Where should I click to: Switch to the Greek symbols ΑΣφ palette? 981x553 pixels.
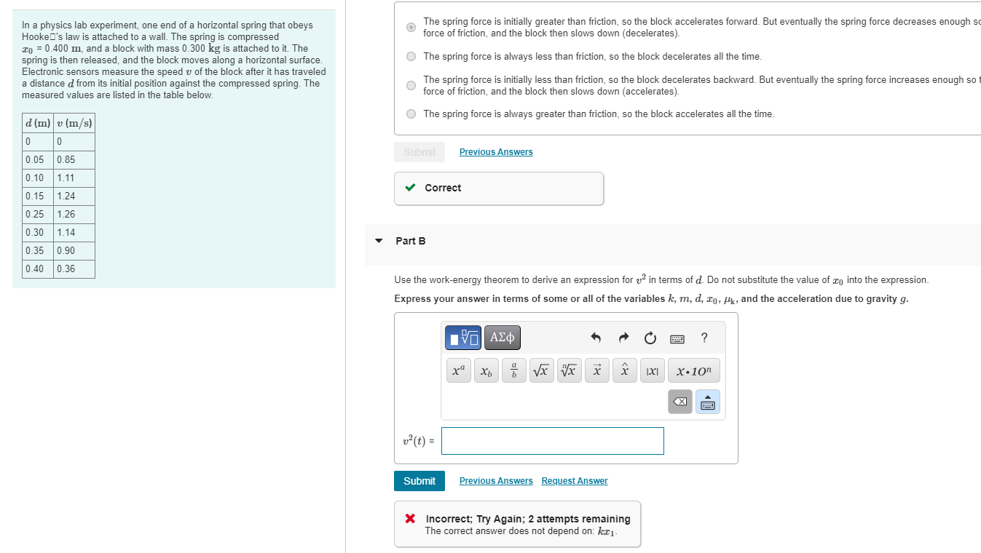503,338
